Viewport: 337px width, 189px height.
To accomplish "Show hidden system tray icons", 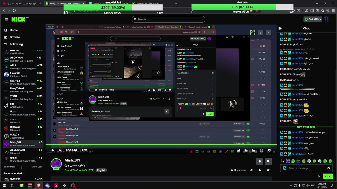I will tap(291, 186).
